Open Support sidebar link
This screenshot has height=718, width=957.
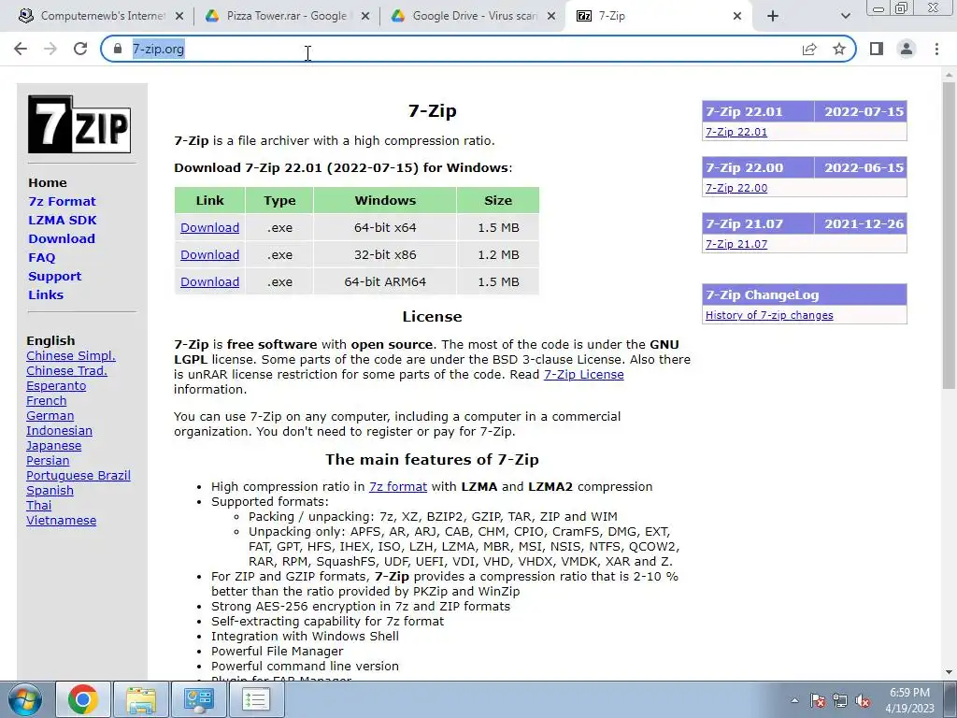pos(54,276)
